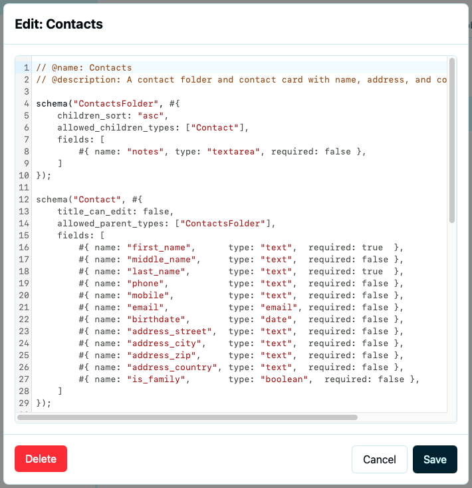The width and height of the screenshot is (472, 488).
Task: Click the "boolean" type string
Action: coord(284,379)
